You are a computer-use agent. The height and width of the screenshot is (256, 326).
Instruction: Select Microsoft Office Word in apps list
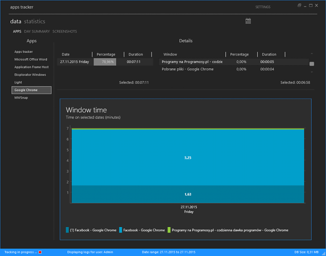(x=31, y=60)
